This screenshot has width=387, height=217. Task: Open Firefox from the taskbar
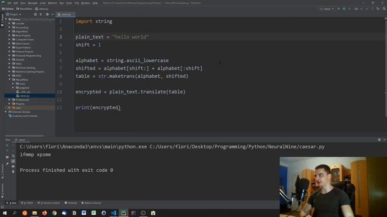click(44, 213)
